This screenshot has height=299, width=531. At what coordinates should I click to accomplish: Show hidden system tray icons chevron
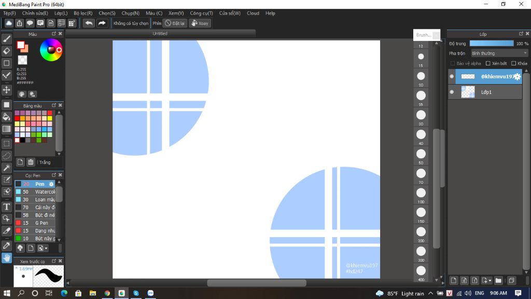[x=430, y=293]
